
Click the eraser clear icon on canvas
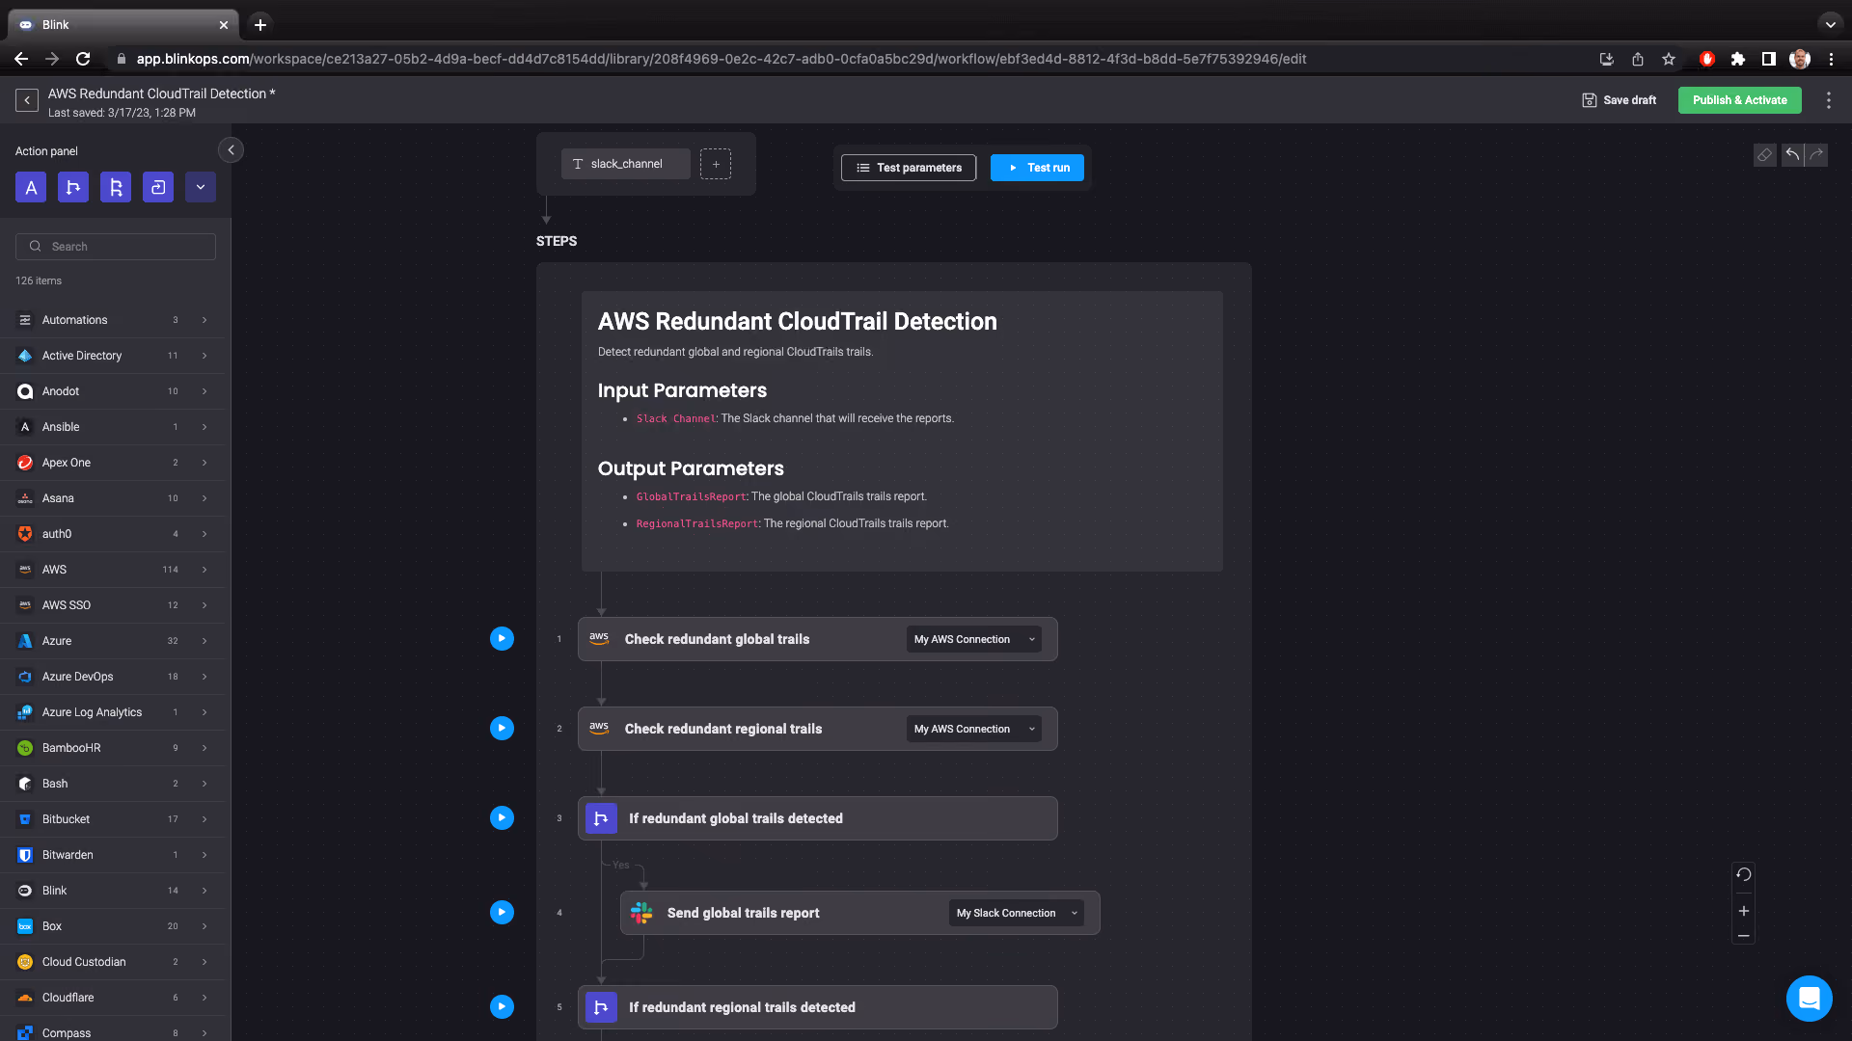click(1764, 155)
